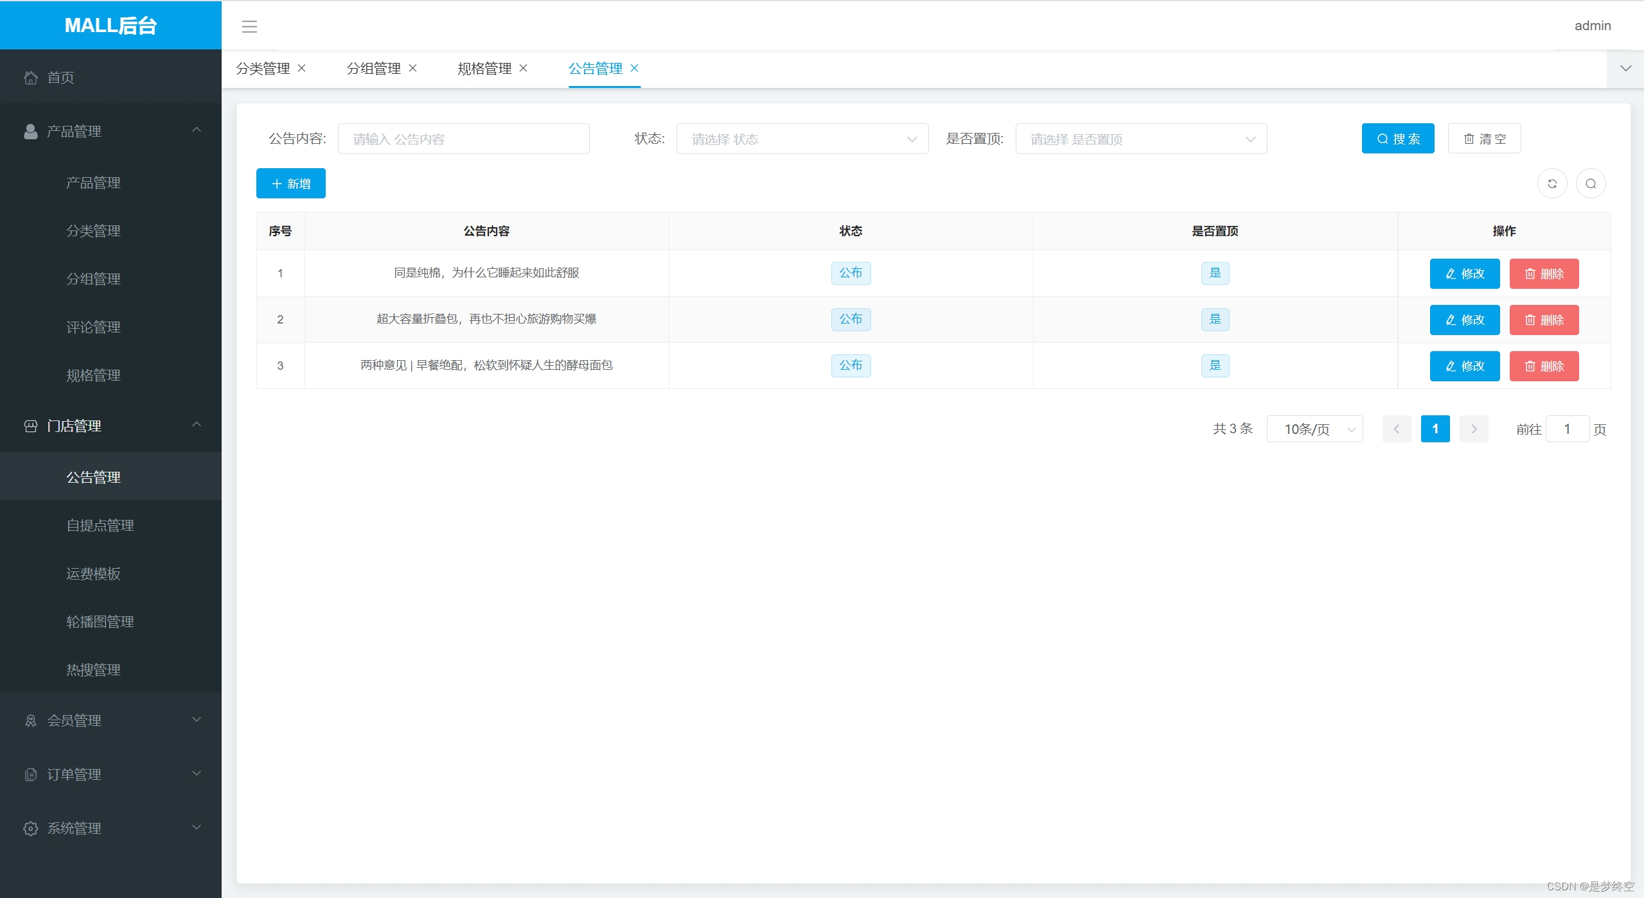Click the circular refresh icon above the table
This screenshot has width=1644, height=898.
tap(1552, 184)
